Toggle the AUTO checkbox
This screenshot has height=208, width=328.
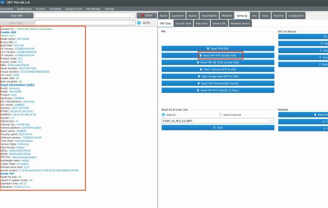[139, 23]
